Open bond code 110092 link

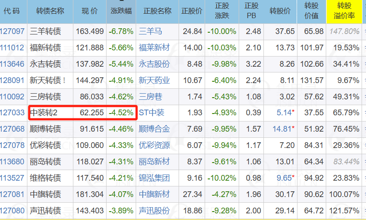(12, 97)
